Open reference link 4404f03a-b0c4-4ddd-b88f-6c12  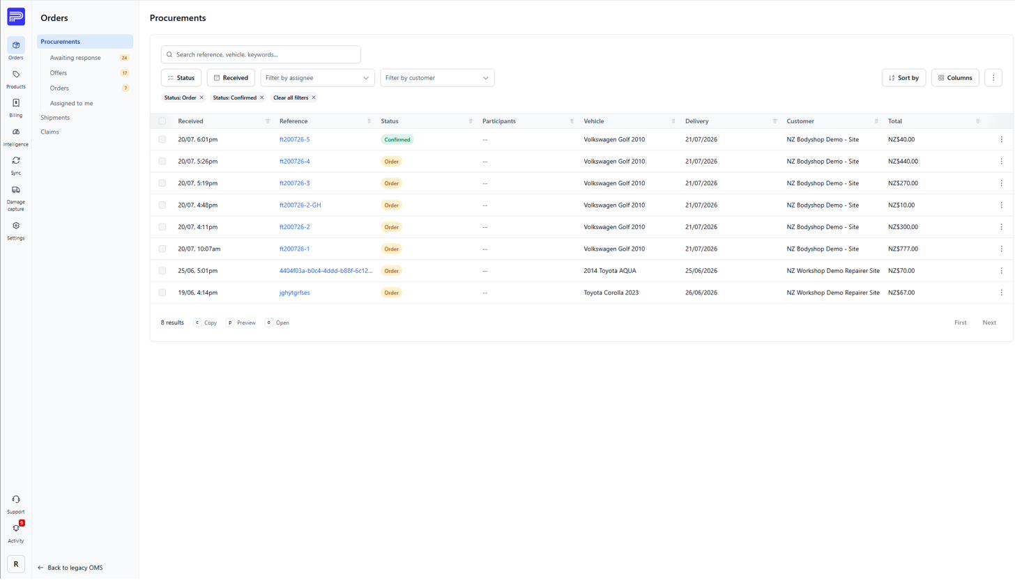(x=326, y=271)
